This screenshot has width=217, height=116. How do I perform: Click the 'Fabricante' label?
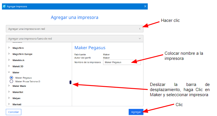tap(80, 54)
